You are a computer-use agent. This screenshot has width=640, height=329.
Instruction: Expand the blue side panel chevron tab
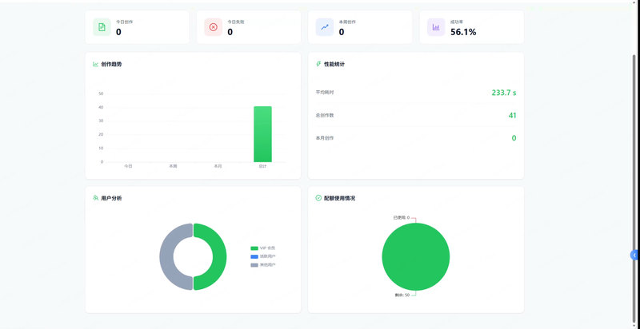pos(634,255)
